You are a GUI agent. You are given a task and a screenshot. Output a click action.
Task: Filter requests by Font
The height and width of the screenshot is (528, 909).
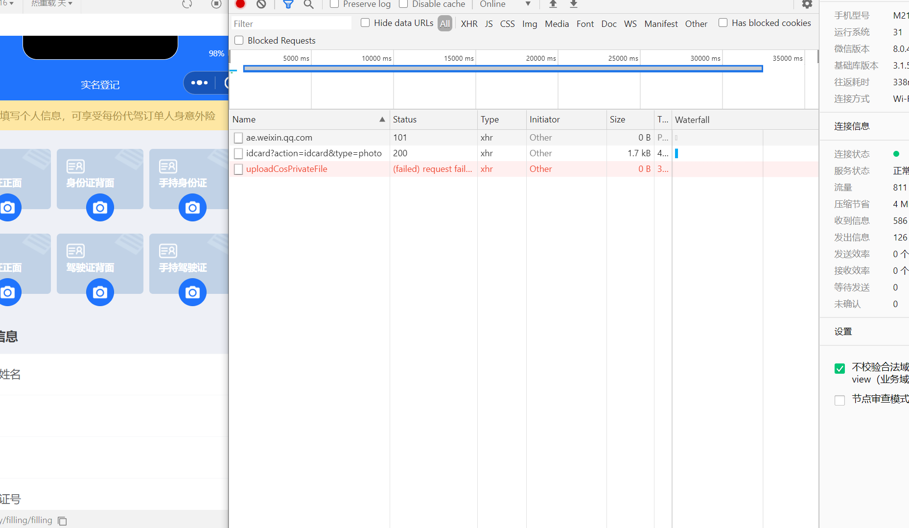click(585, 24)
